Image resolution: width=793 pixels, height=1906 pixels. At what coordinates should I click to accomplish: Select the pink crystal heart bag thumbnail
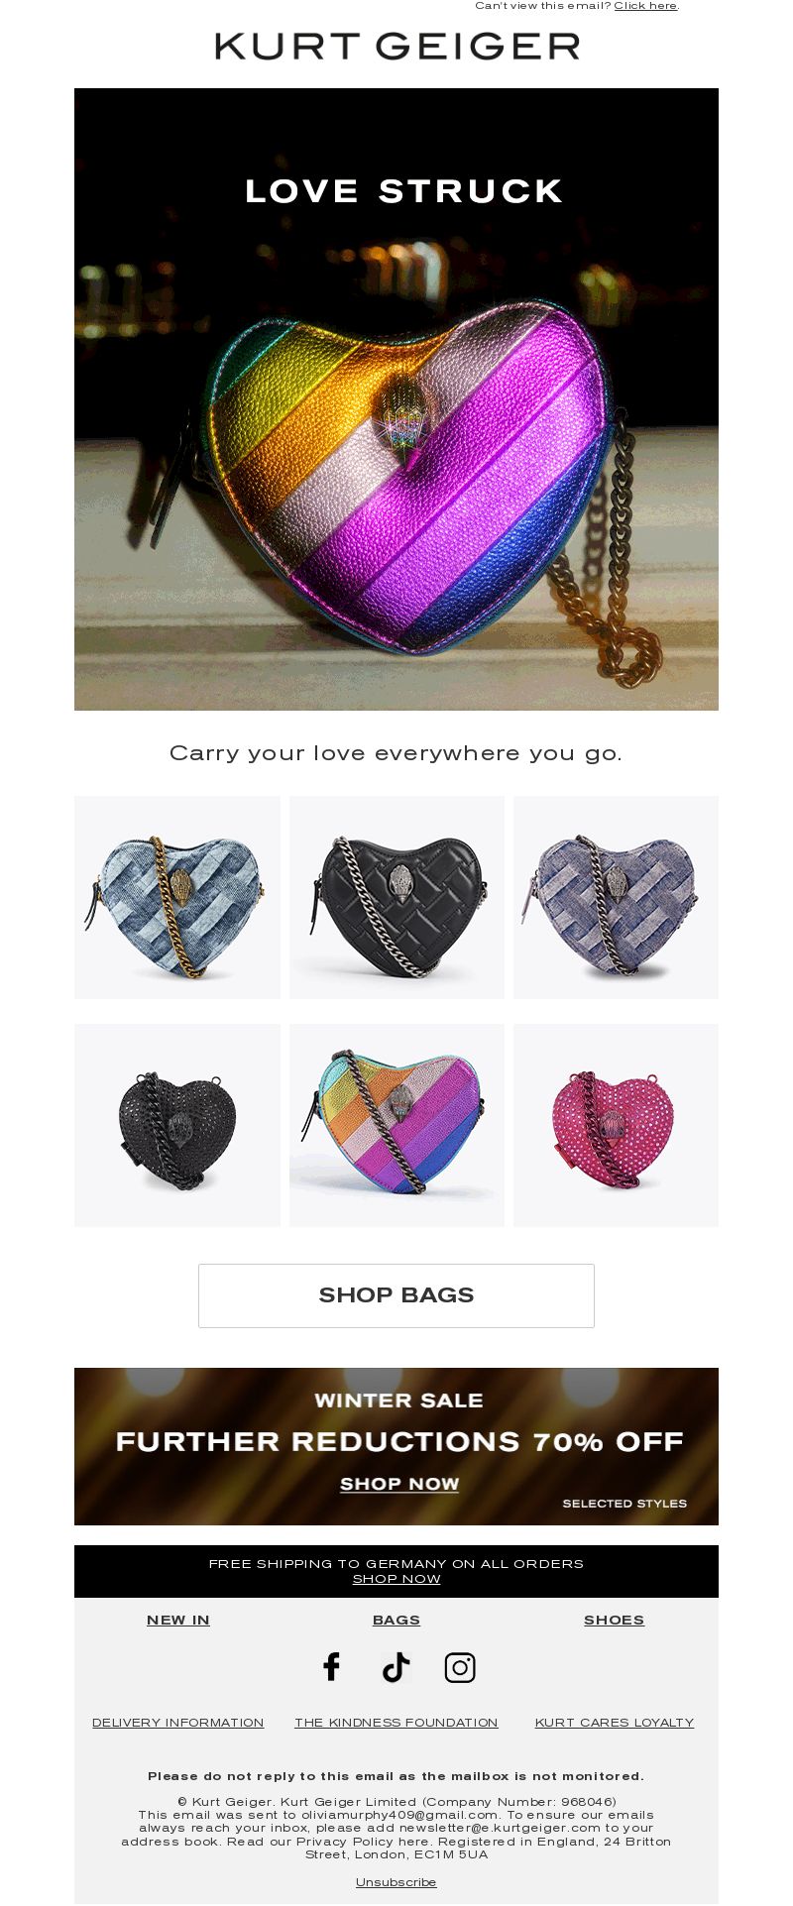[616, 1125]
